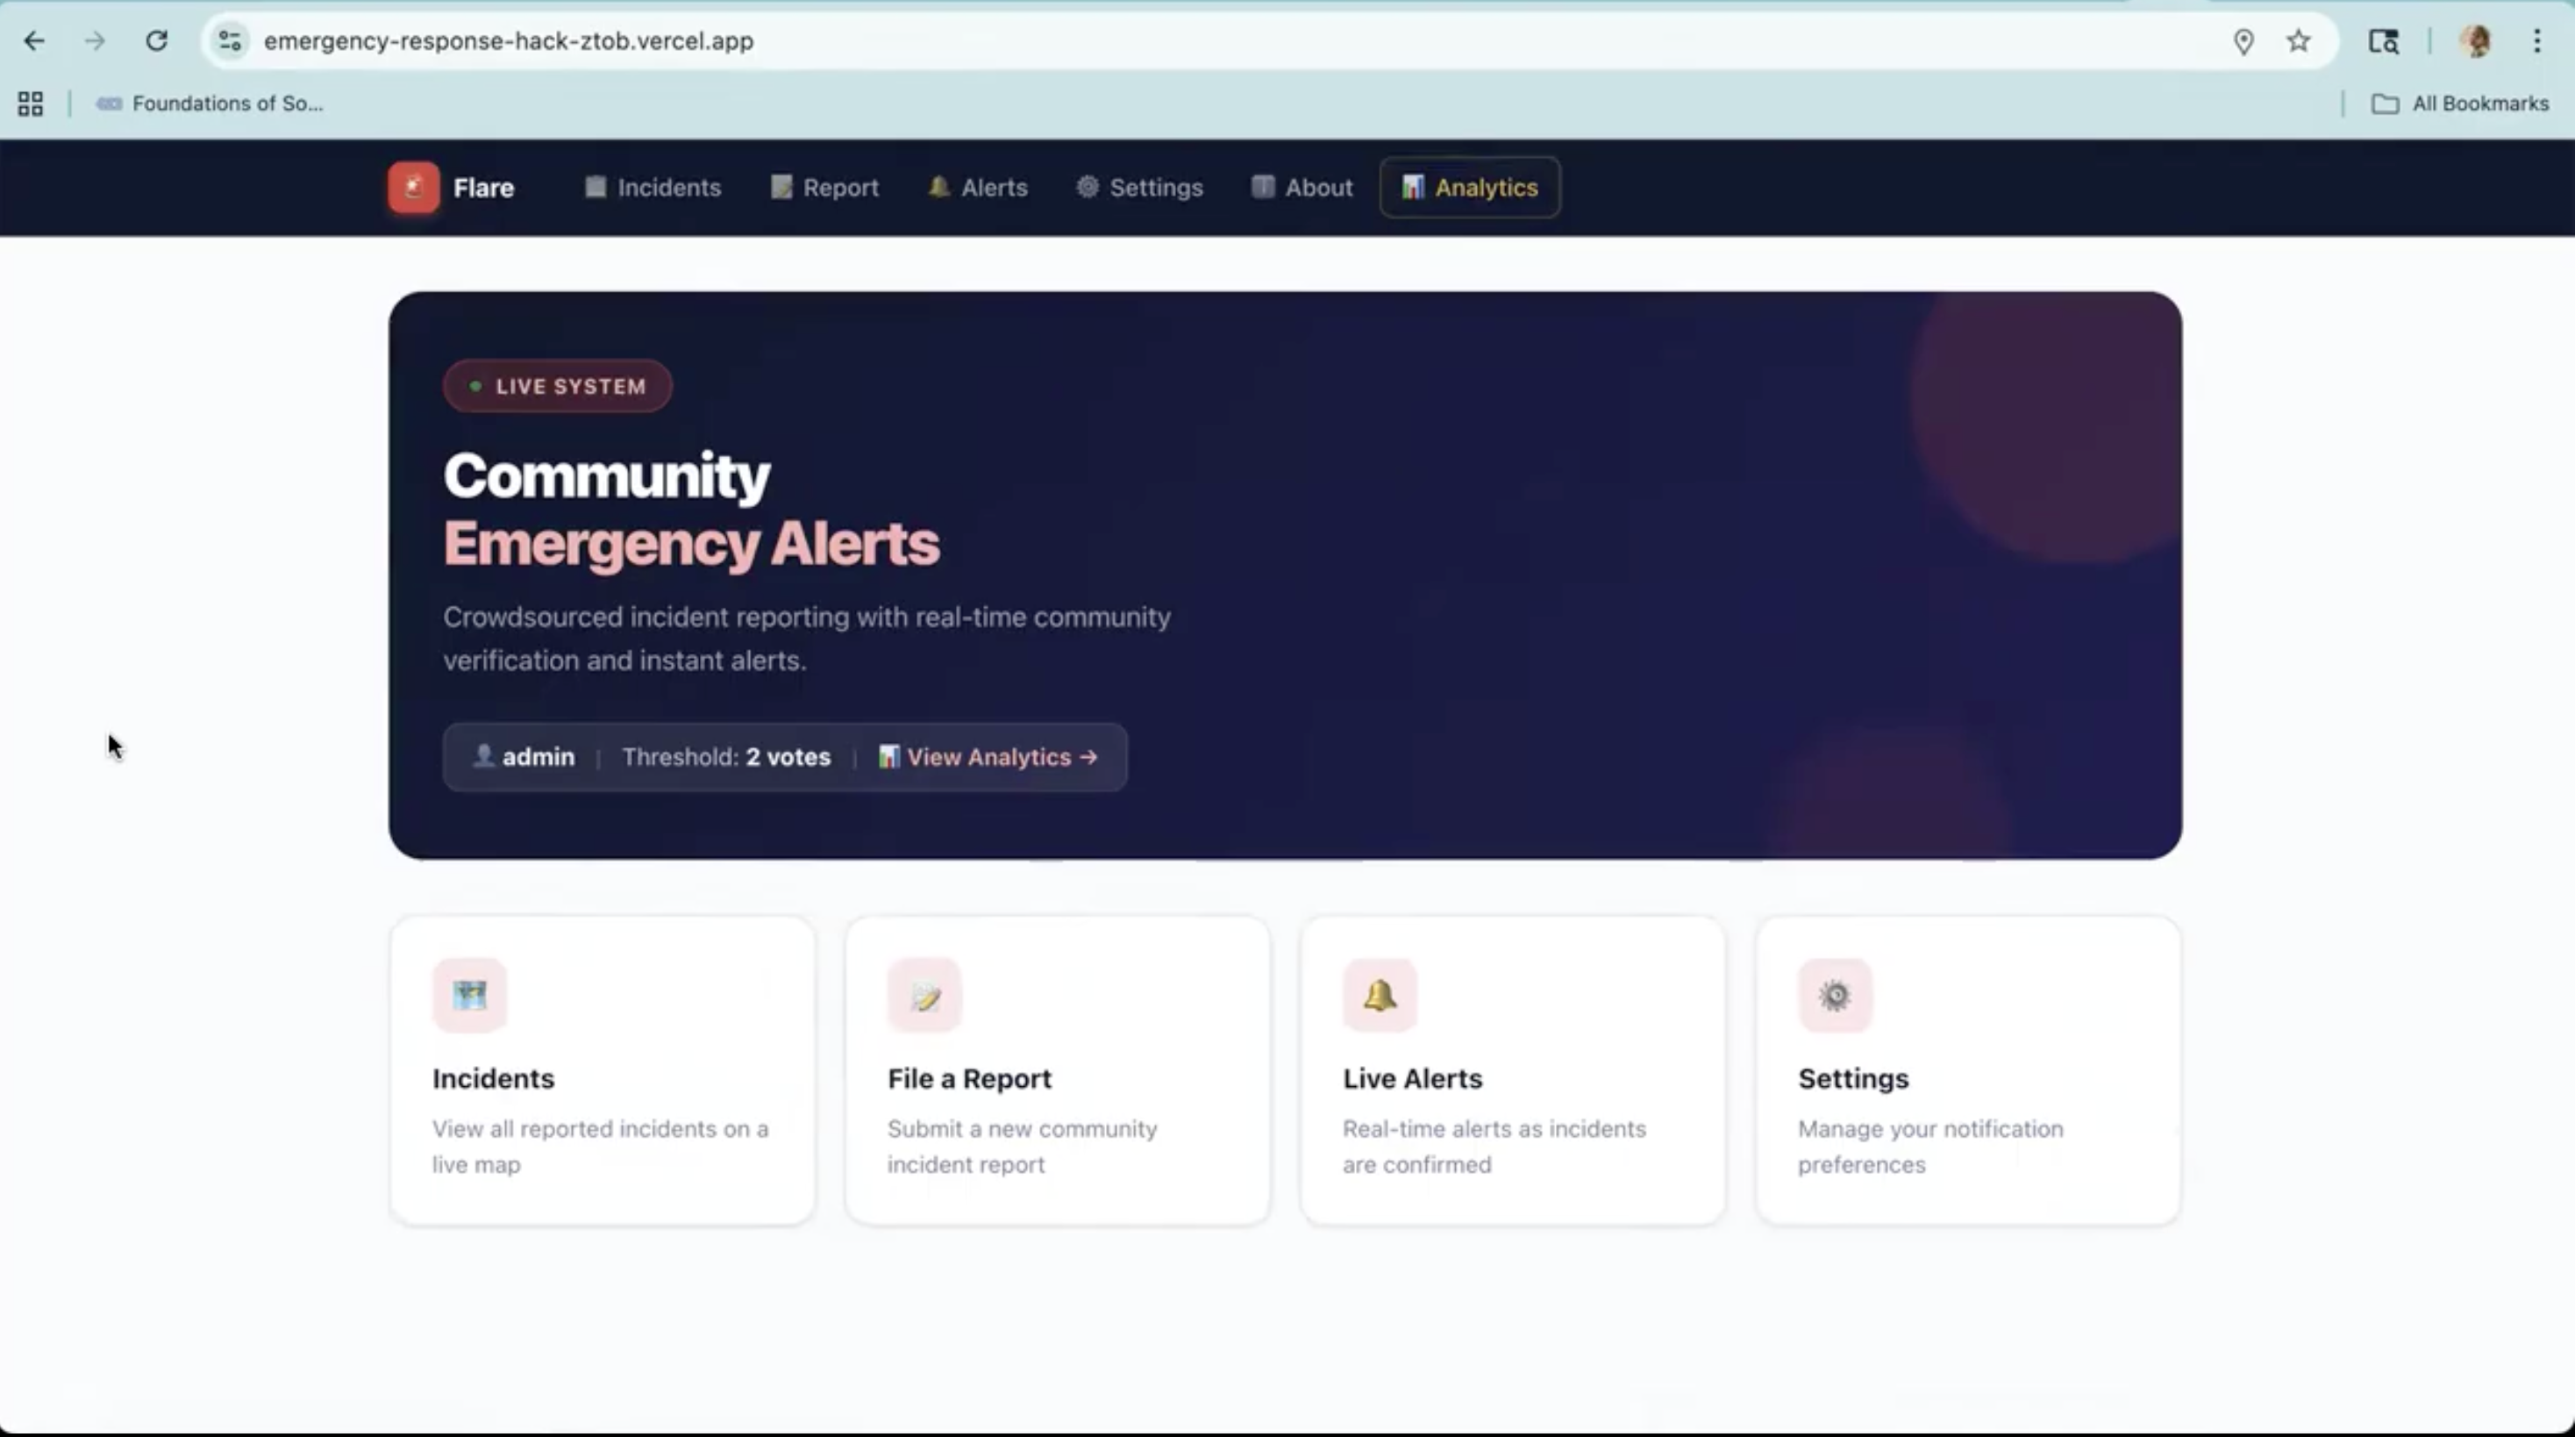Open the apps grid in bookmarks bar
Viewport: 2575px width, 1437px height.
click(x=31, y=104)
